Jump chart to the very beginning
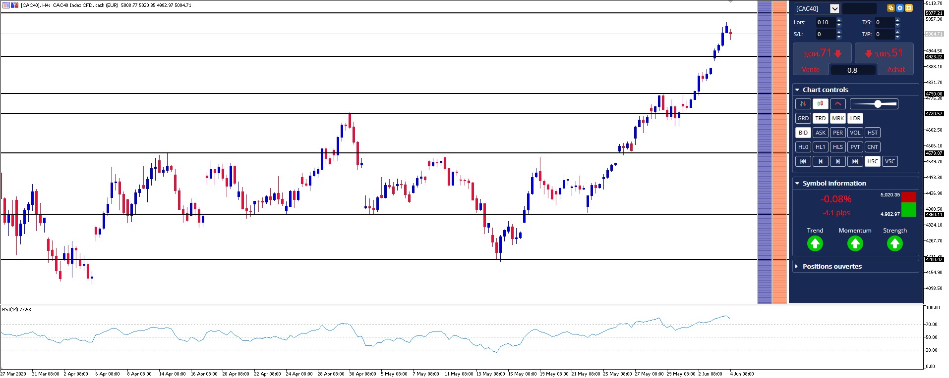This screenshot has width=949, height=378. tap(803, 161)
